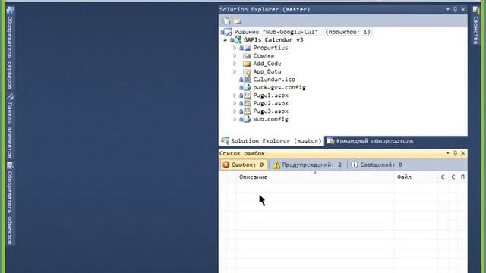Screen dimensions: 486x273
Task: Select the Add_Code folder
Action: [267, 64]
